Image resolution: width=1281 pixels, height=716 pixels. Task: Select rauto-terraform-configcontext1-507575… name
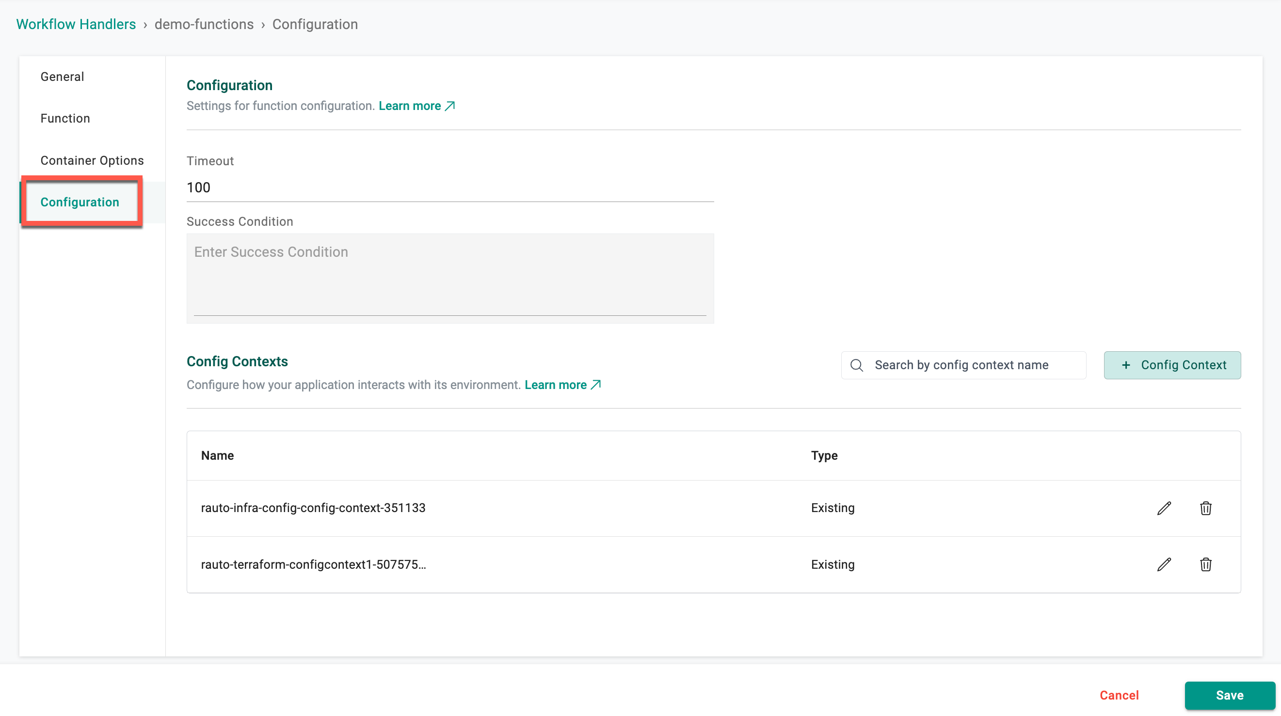coord(313,564)
